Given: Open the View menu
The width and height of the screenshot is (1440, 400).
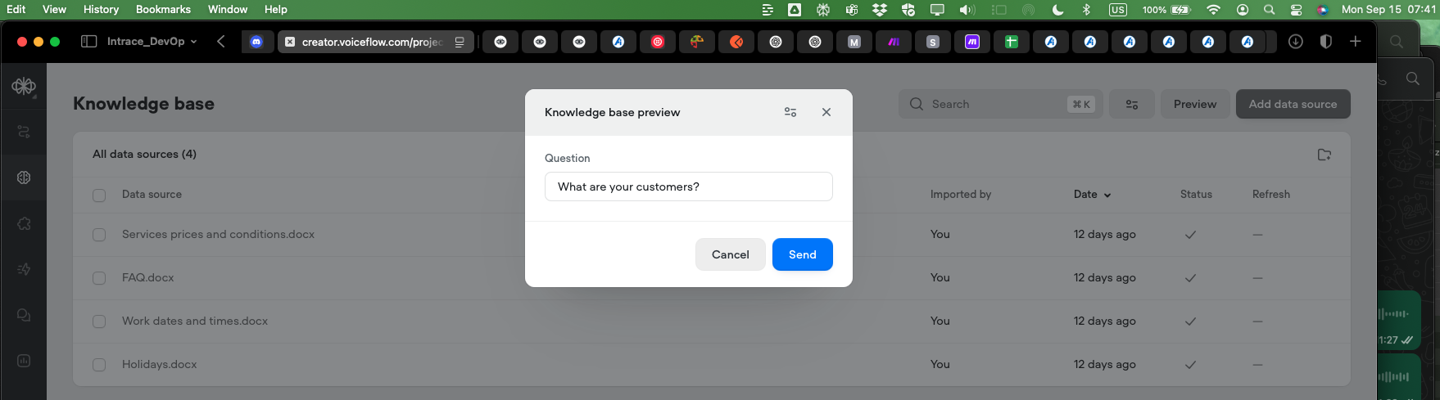Looking at the screenshot, I should [x=54, y=9].
